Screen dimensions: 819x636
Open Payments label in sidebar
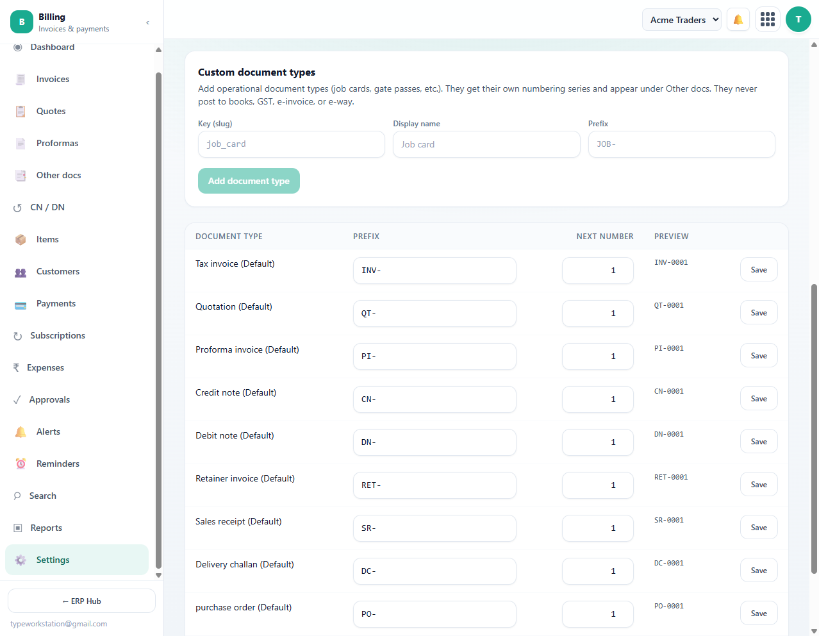click(x=56, y=304)
